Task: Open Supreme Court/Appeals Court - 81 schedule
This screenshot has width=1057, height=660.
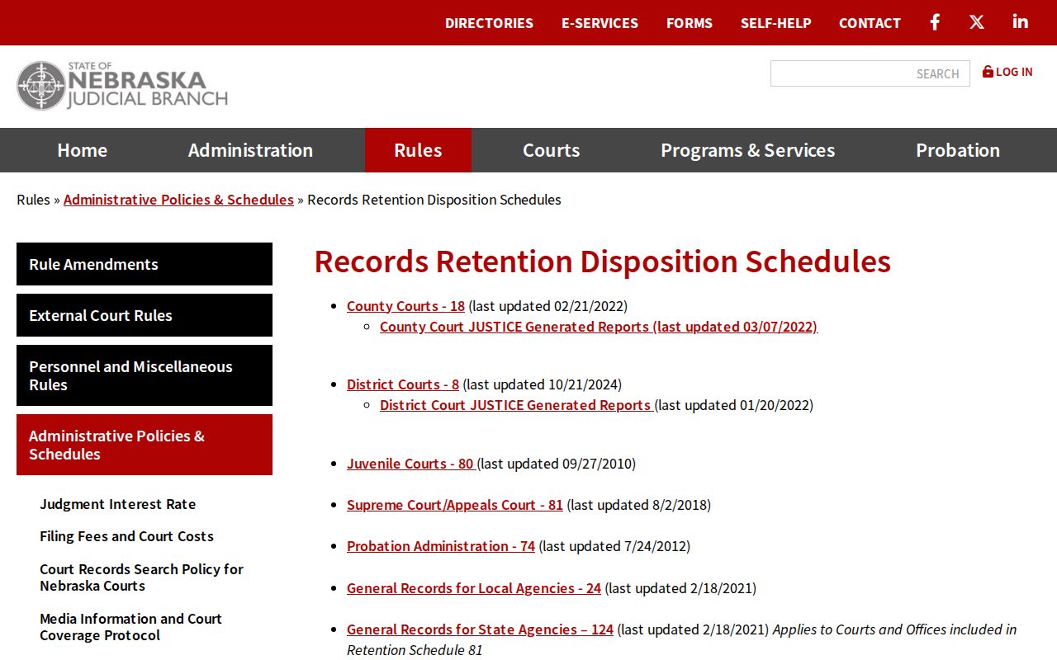Action: 455,505
